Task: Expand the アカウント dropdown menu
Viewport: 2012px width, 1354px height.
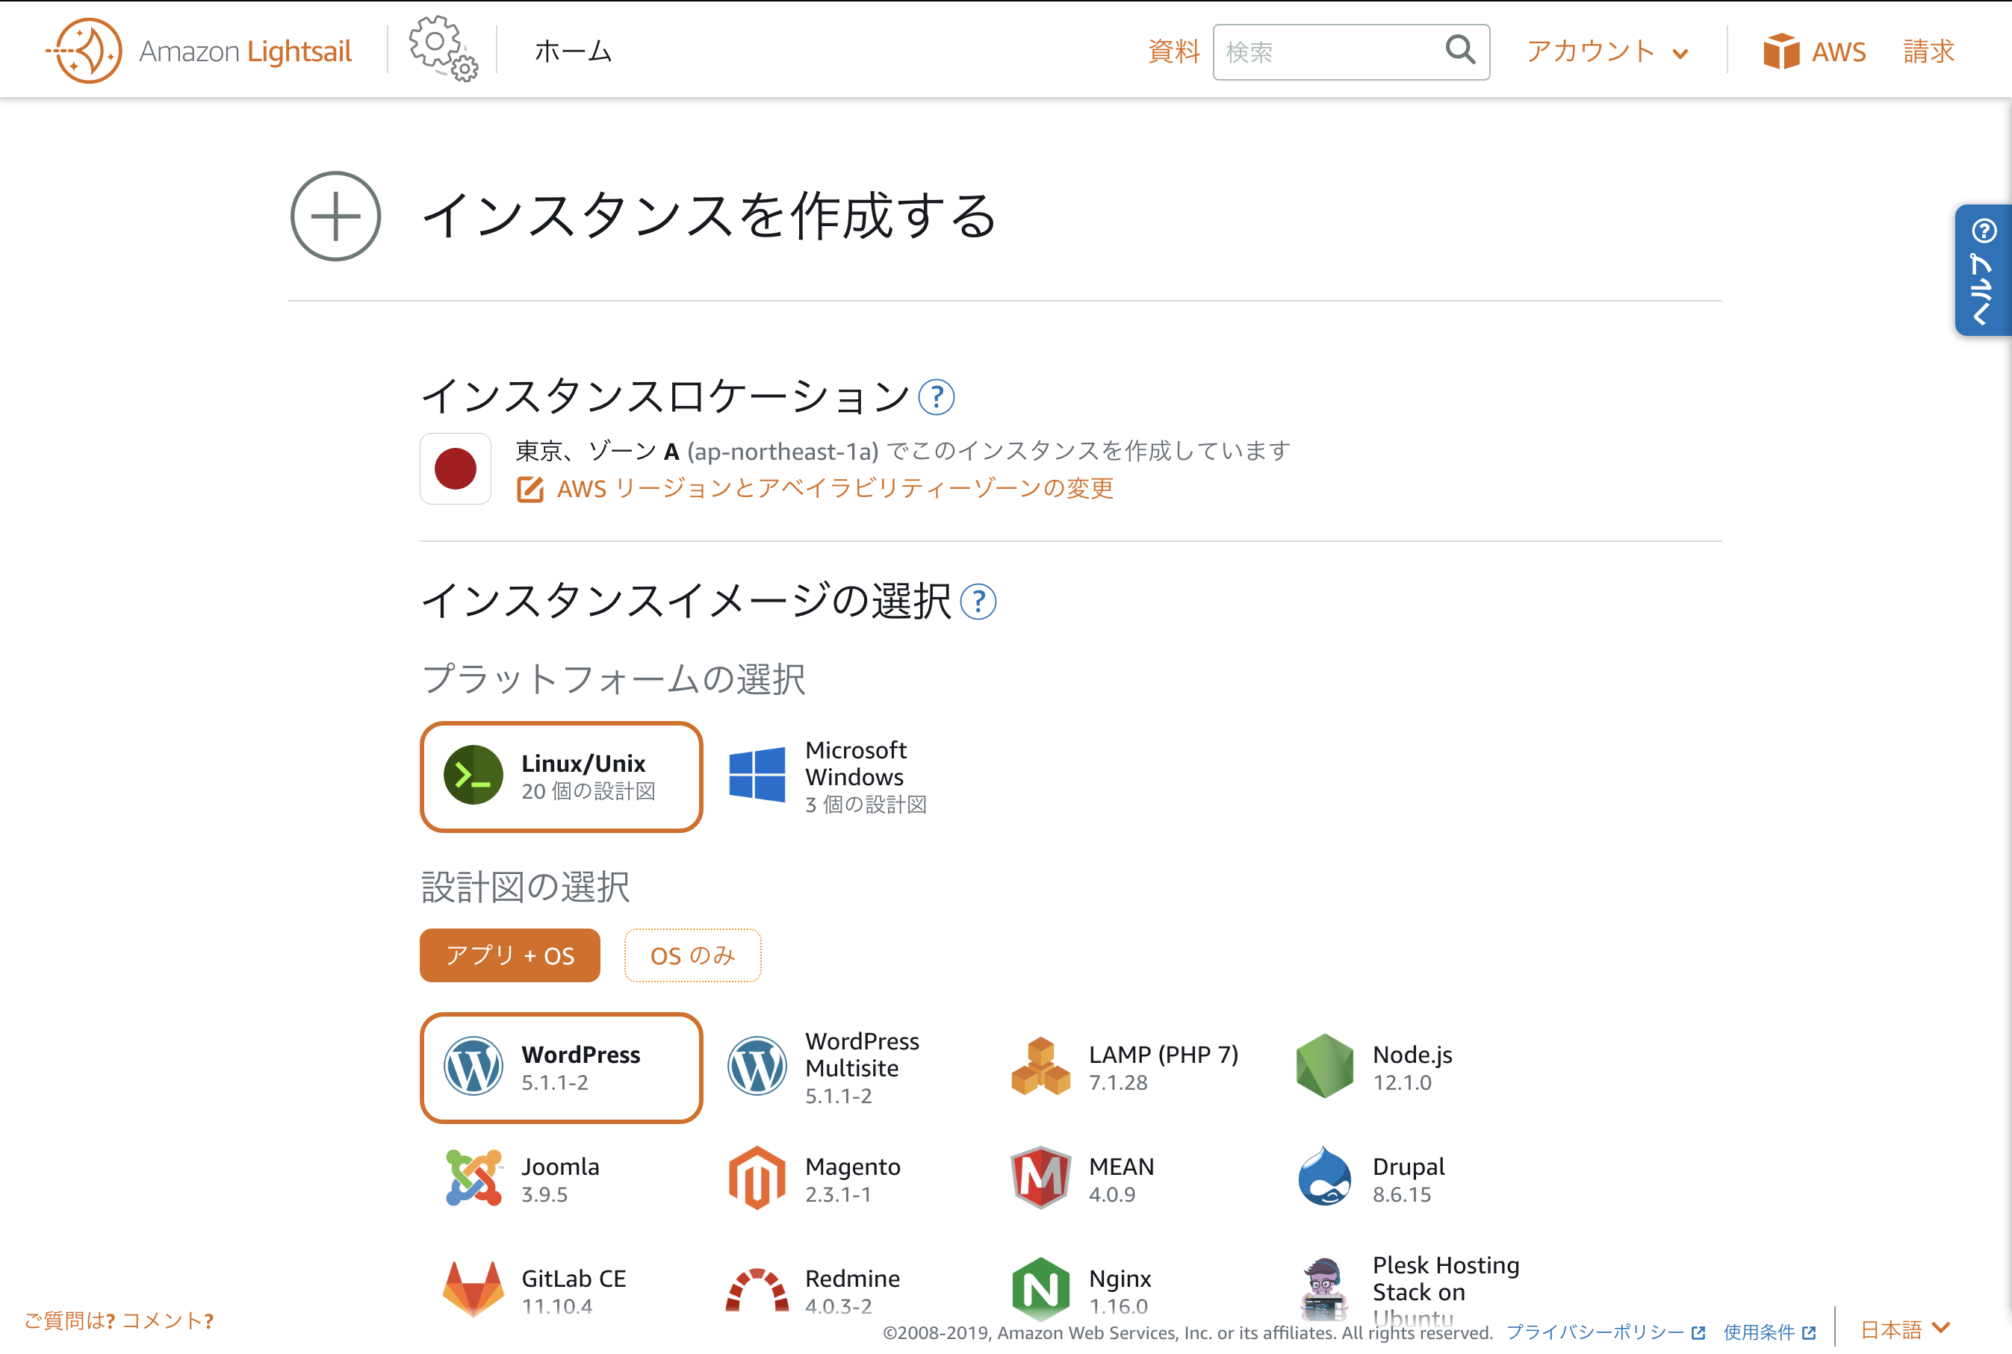Action: (x=1606, y=52)
